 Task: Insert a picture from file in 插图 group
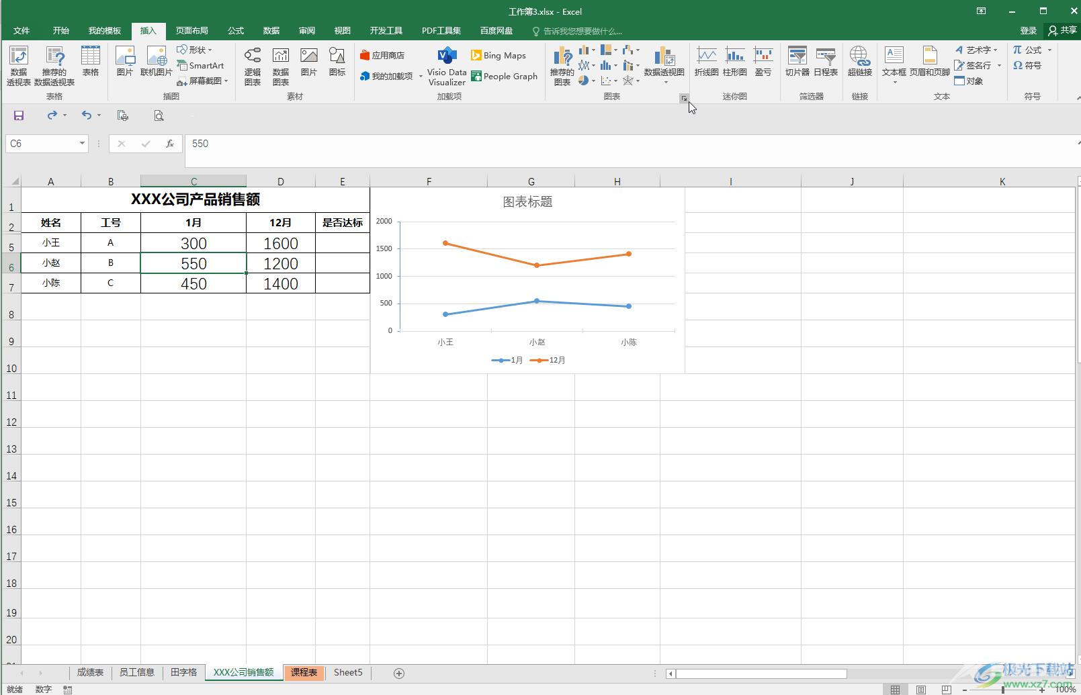125,61
